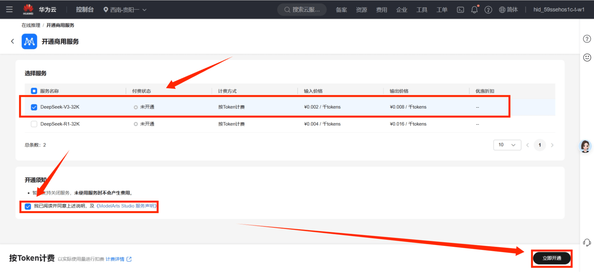This screenshot has height=272, width=594.
Task: Launch the CloudShell terminal icon
Action: (x=460, y=10)
